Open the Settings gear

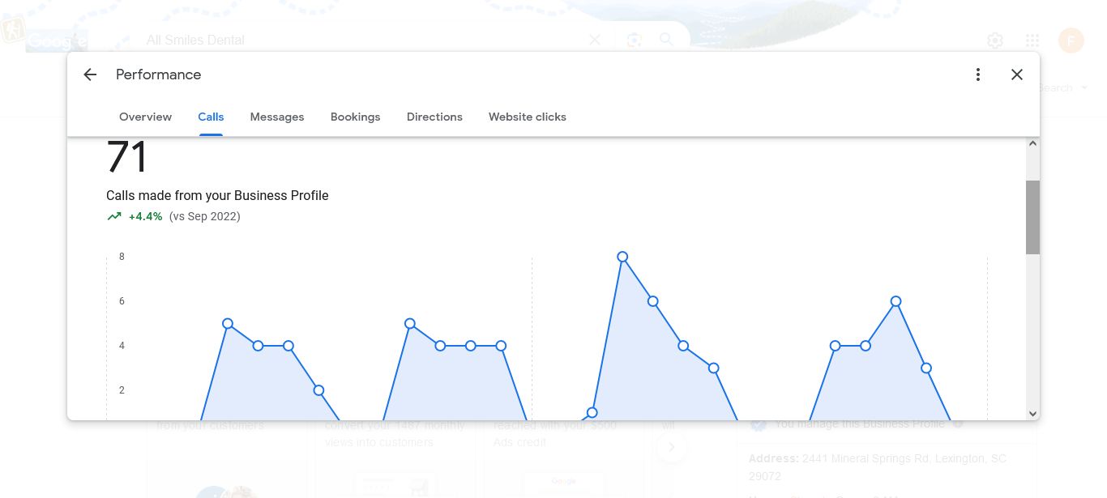pos(995,40)
